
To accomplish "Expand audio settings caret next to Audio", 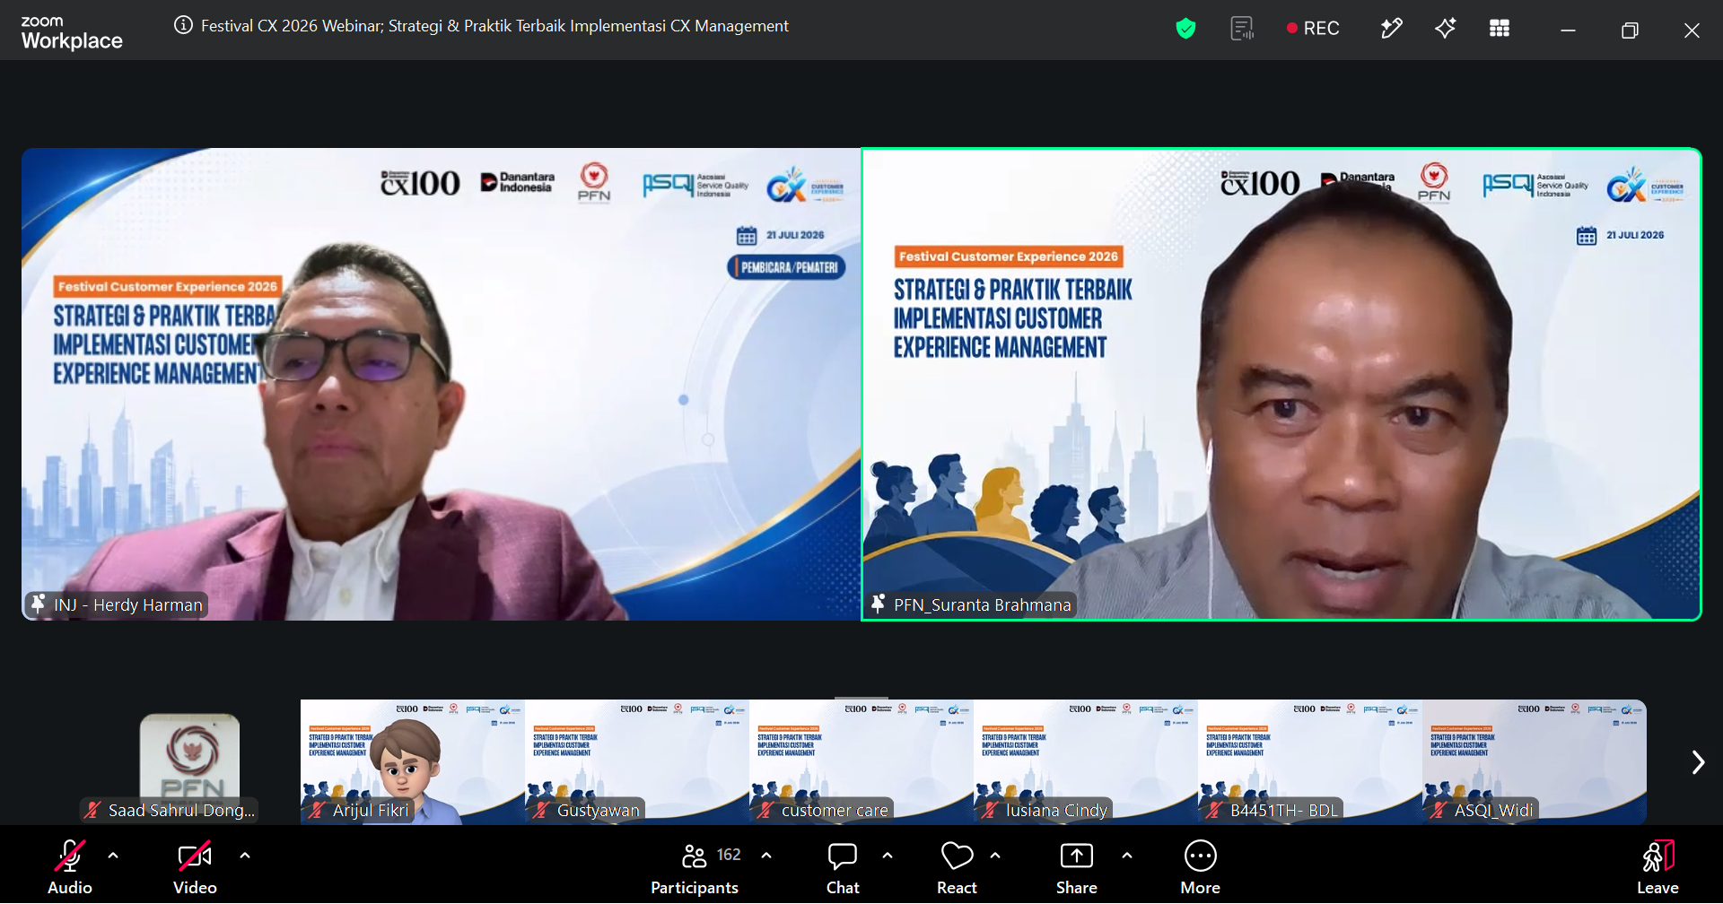I will (113, 856).
